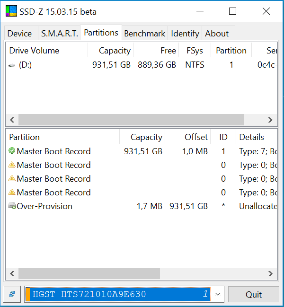This screenshot has width=284, height=307.
Task: Click Capacity column header in partition list
Action: pos(142,137)
